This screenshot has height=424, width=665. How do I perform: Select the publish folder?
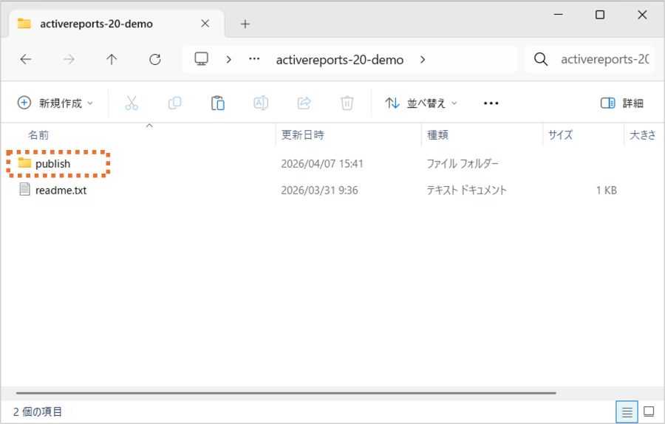tap(52, 164)
